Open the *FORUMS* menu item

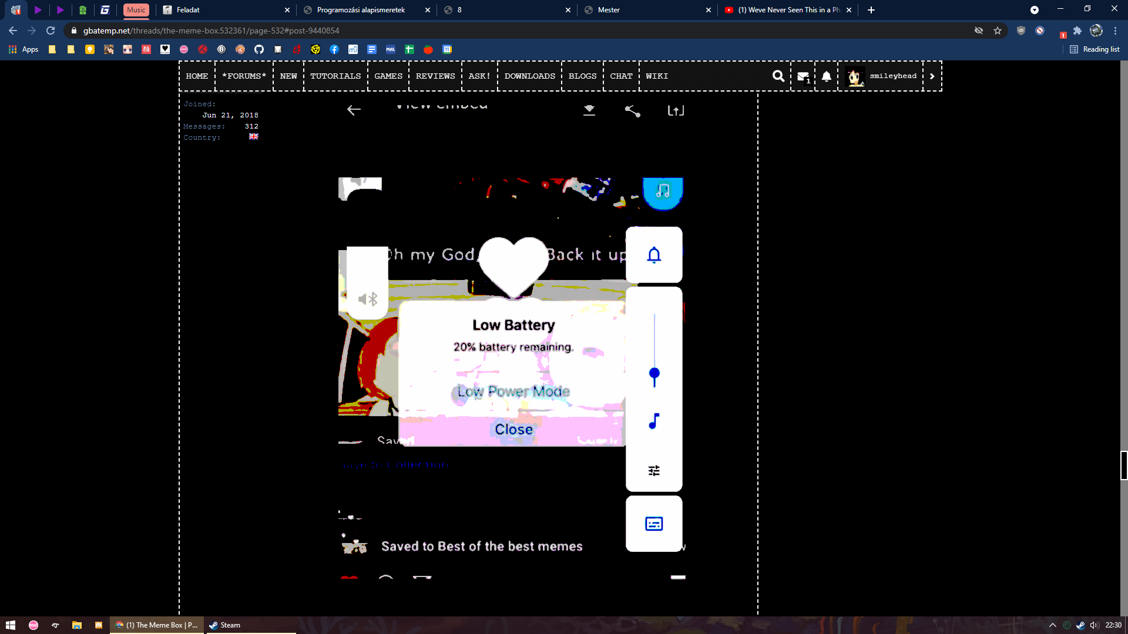point(244,76)
